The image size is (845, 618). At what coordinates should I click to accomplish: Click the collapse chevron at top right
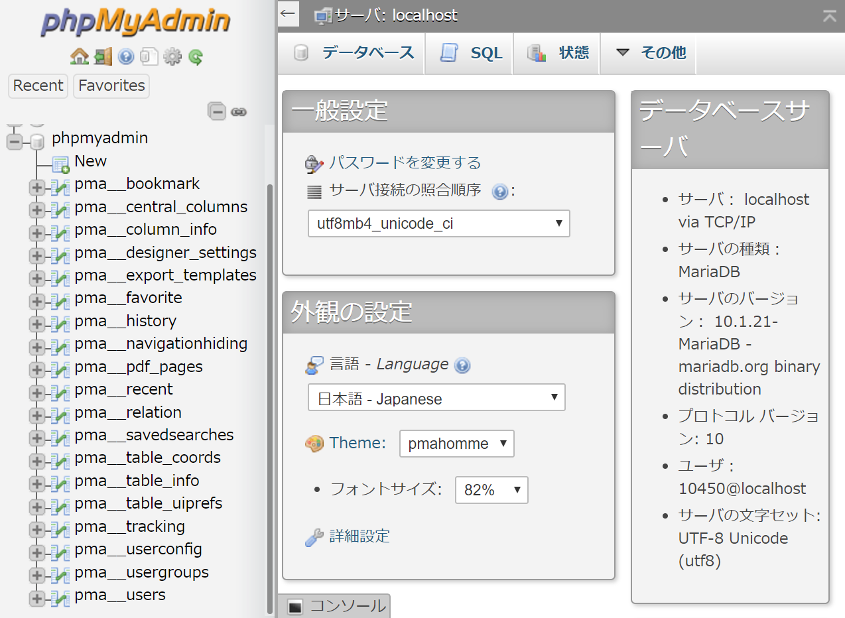(x=829, y=16)
